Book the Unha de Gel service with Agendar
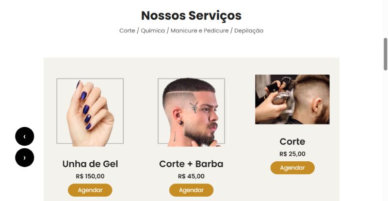This screenshot has width=388, height=201. pyautogui.click(x=90, y=190)
